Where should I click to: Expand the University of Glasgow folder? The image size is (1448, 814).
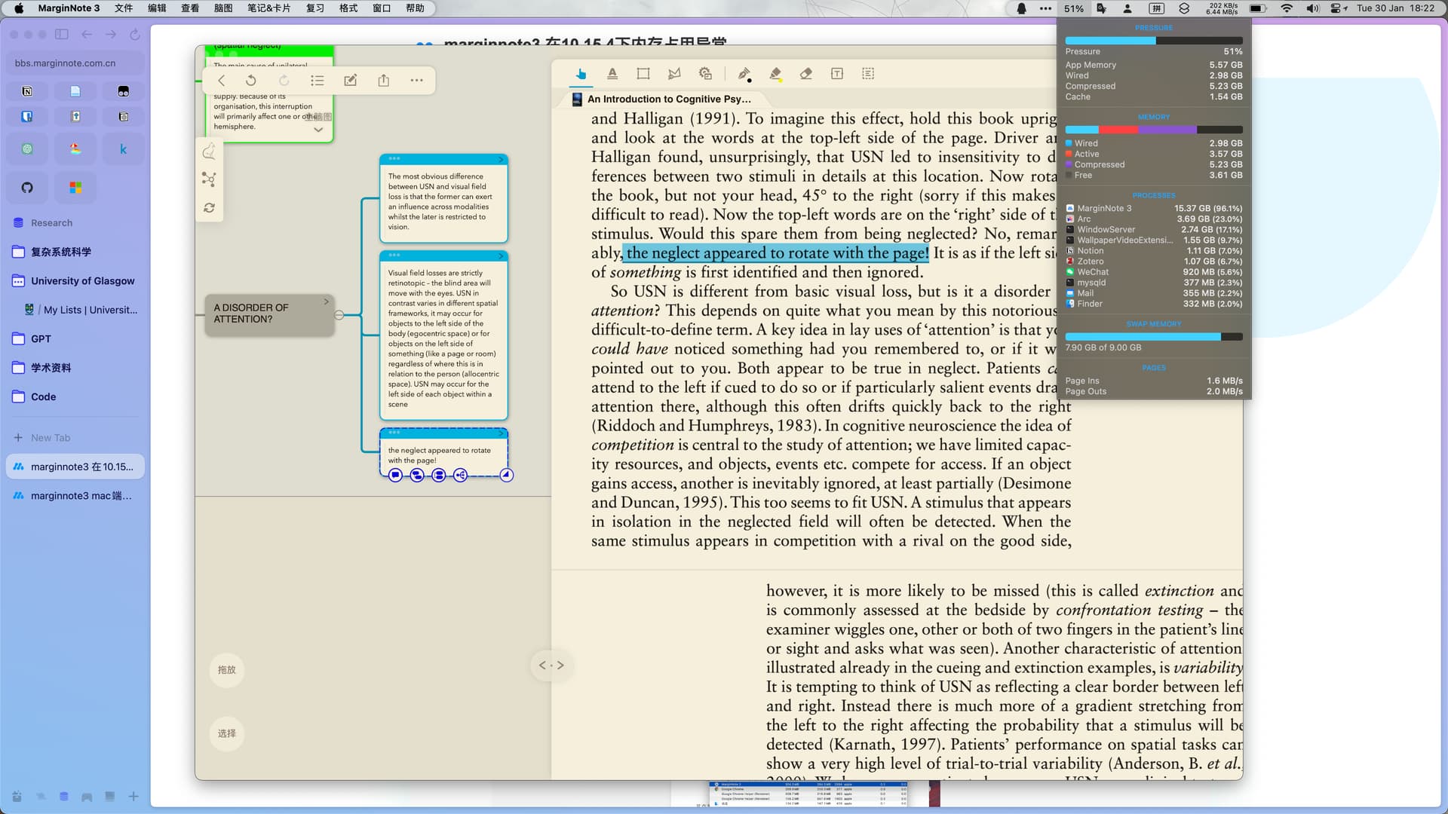pos(75,281)
